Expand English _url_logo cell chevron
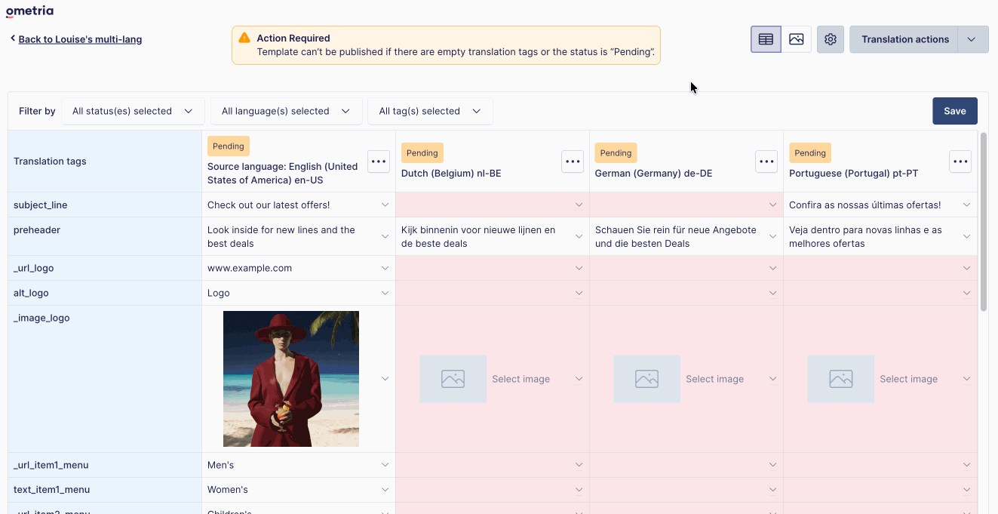998x514 pixels. (x=385, y=268)
